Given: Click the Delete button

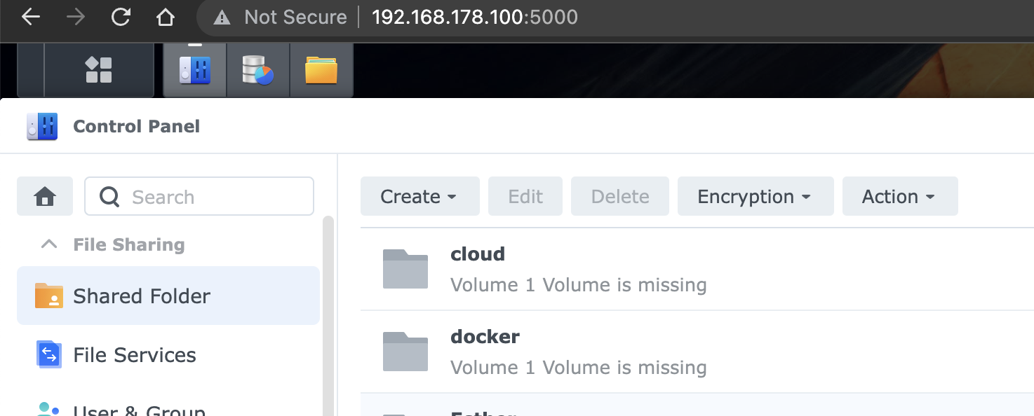Looking at the screenshot, I should coord(620,196).
